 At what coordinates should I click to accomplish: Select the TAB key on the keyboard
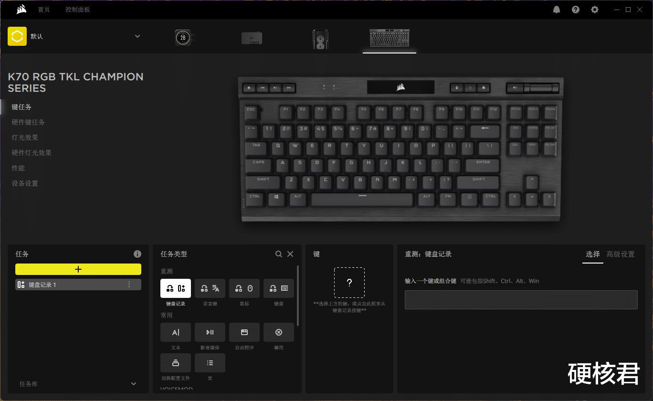[x=256, y=148]
